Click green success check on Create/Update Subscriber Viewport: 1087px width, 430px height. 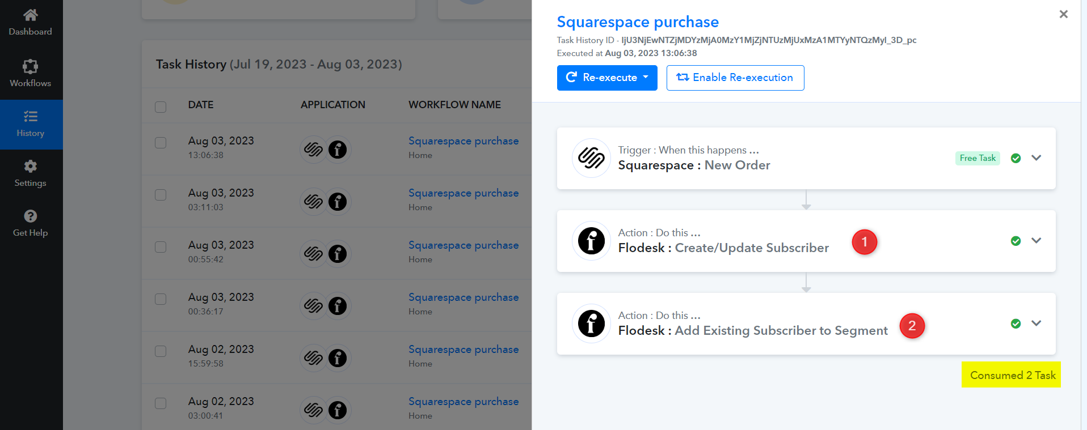1016,241
